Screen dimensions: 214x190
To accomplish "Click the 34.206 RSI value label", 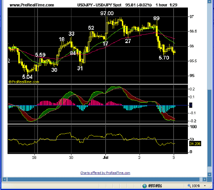I will coord(195,144).
